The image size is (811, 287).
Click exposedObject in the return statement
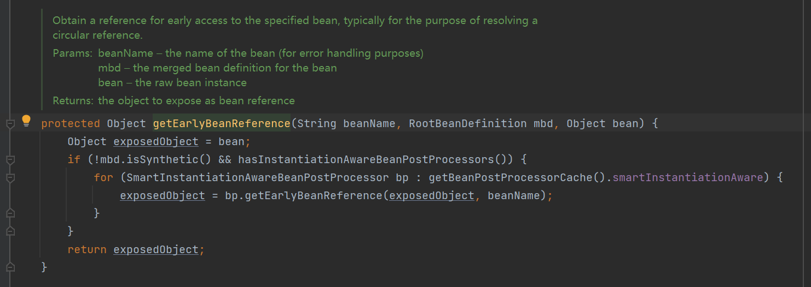tap(156, 249)
